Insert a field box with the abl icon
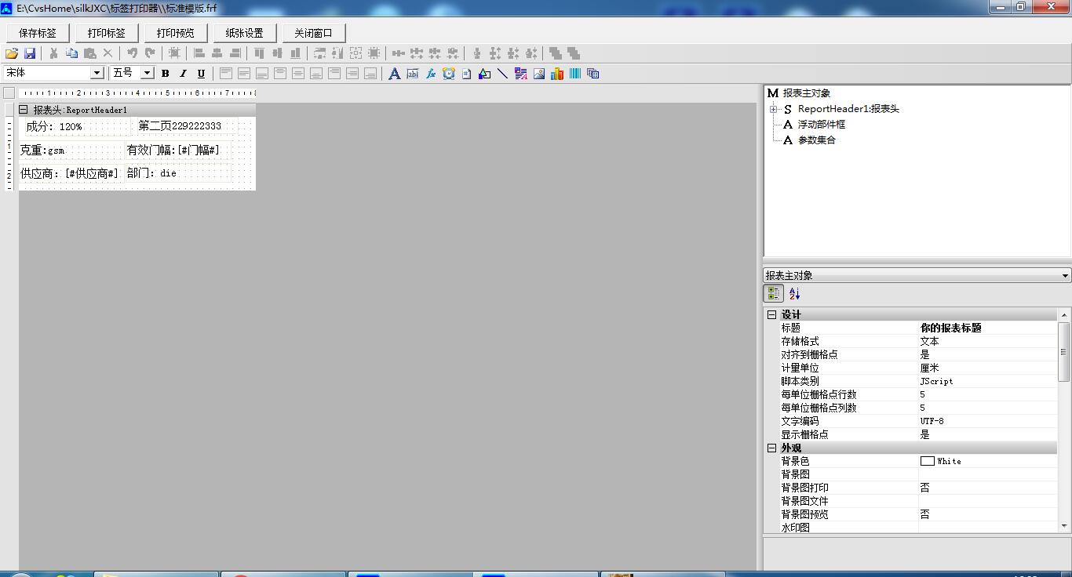The image size is (1072, 577). (412, 74)
